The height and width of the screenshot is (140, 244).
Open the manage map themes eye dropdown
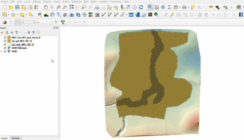[12, 33]
